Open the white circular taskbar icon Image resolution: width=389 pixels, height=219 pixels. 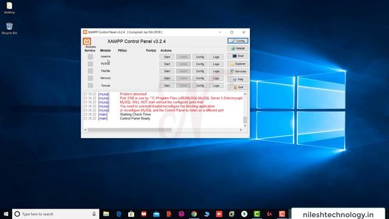tap(244, 214)
